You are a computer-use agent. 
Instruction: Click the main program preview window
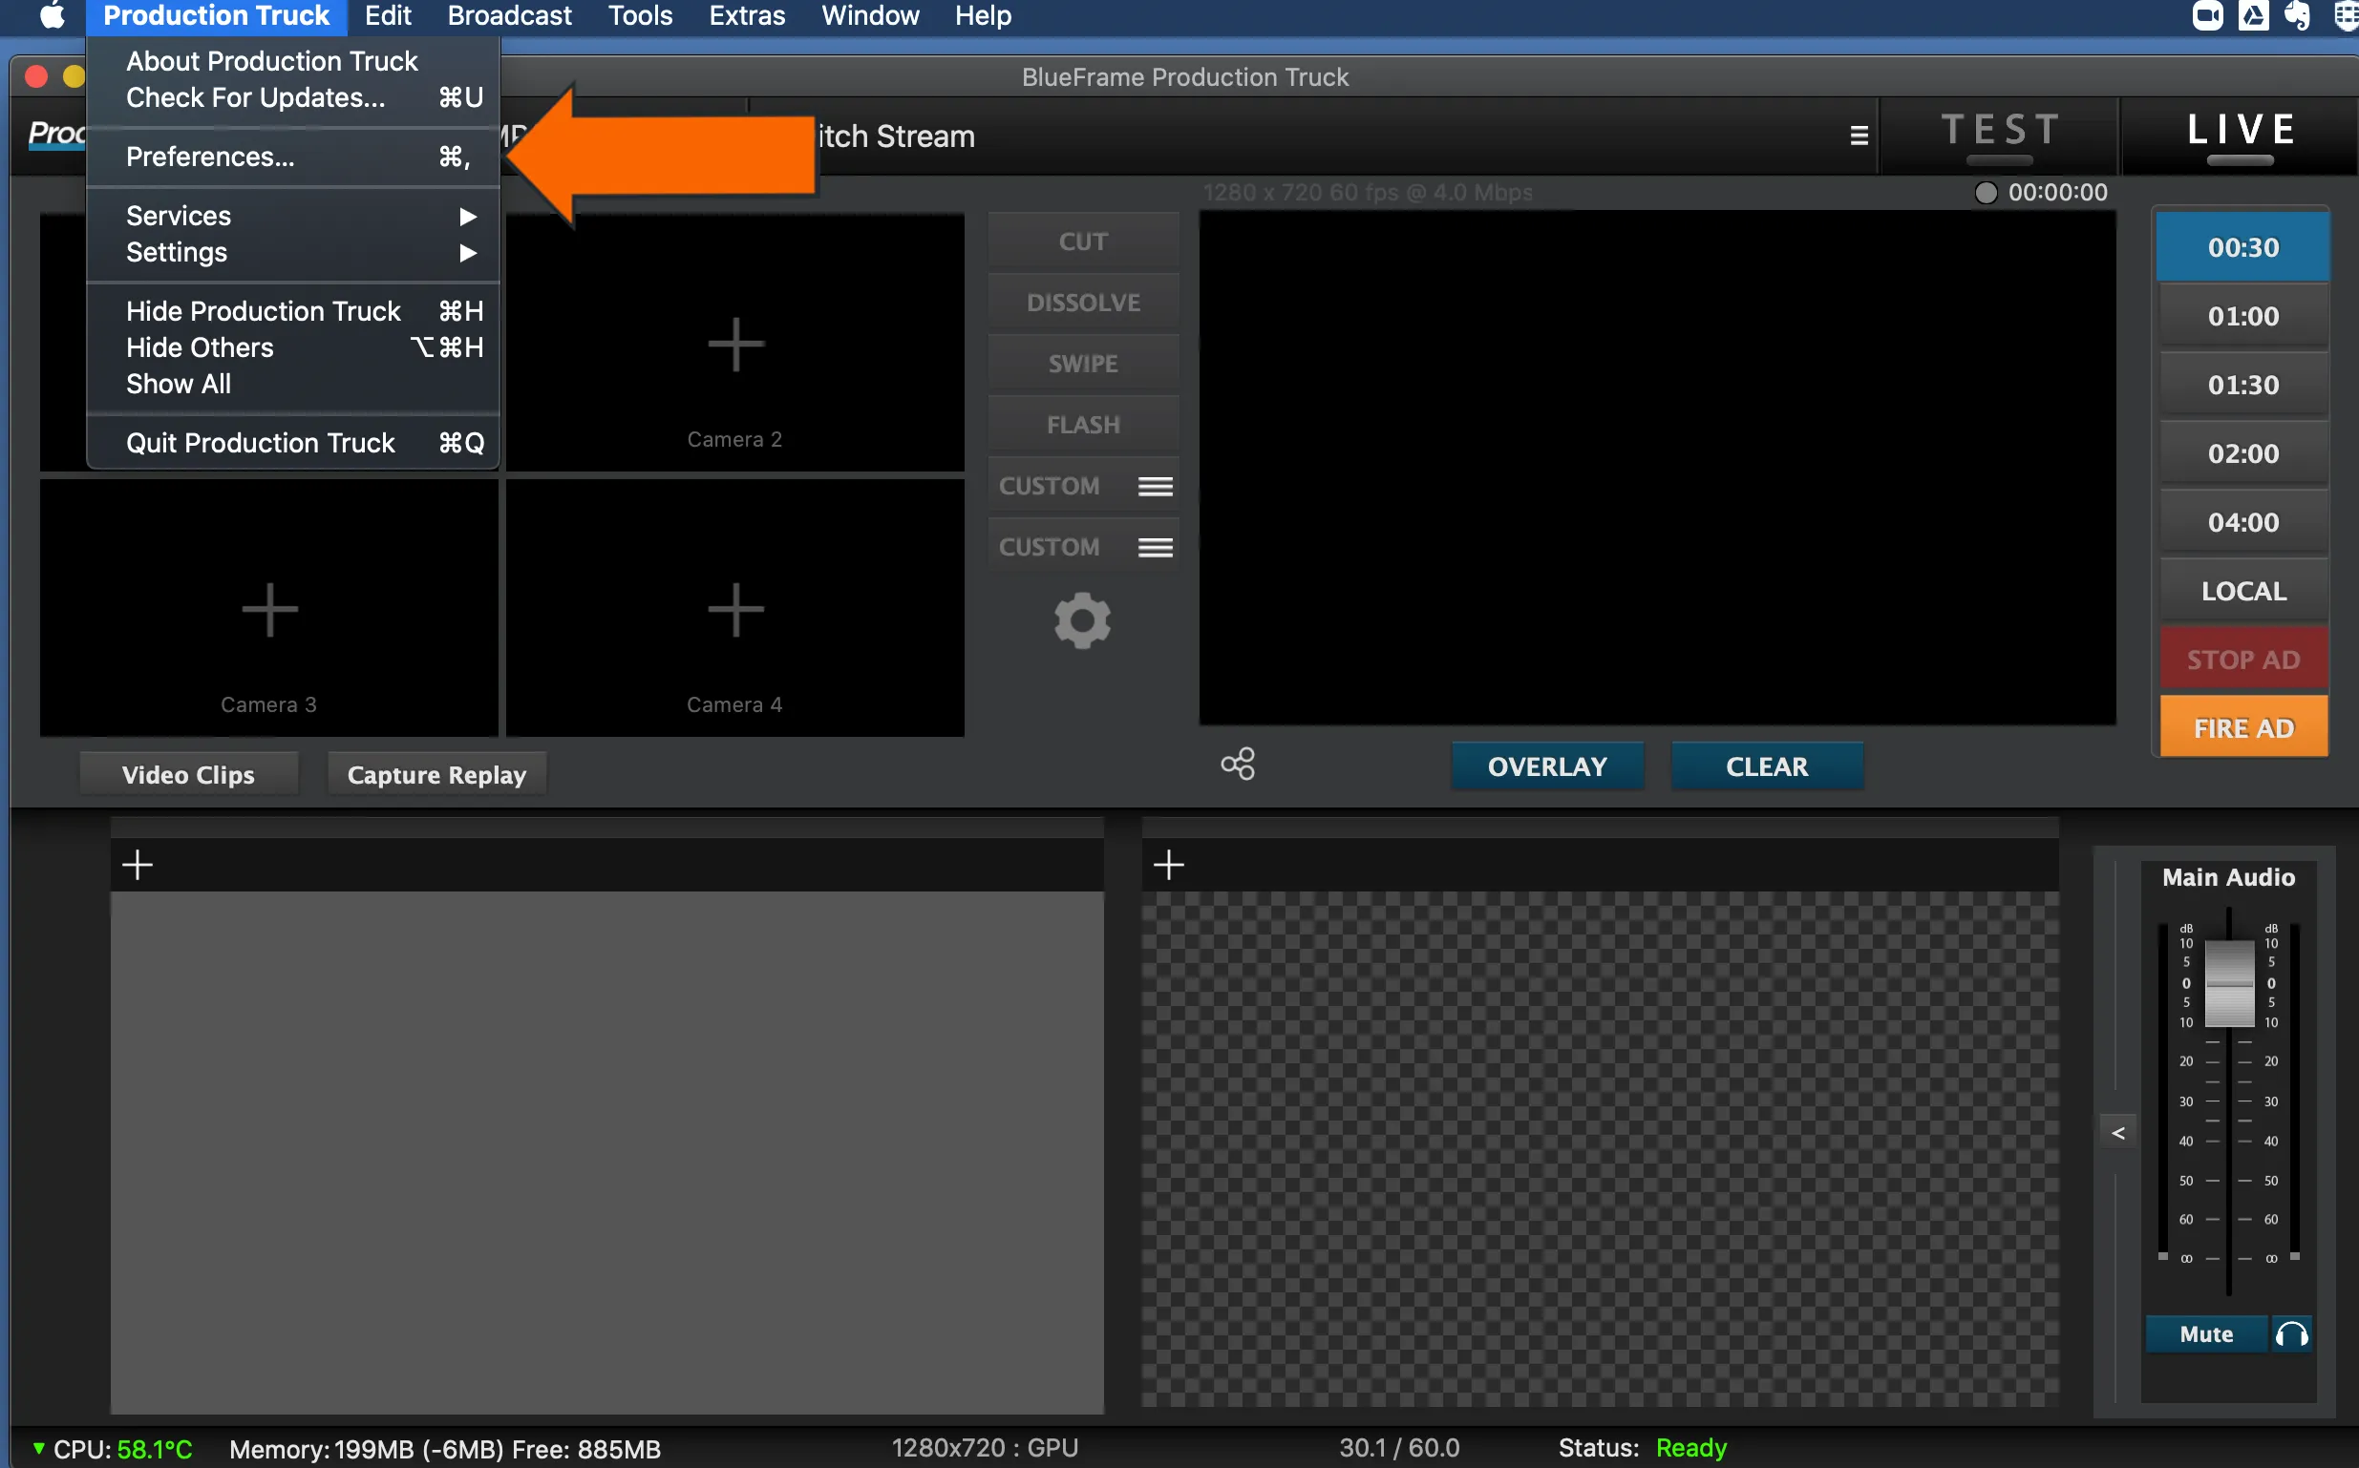tap(1657, 467)
